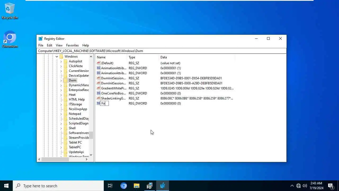Screen dimensions: 339x191
Task: Select the ITStorage tree item
Action: tap(75, 104)
